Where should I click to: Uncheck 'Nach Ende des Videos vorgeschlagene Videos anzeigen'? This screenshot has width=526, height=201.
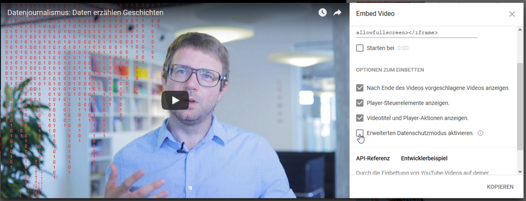[x=360, y=88]
